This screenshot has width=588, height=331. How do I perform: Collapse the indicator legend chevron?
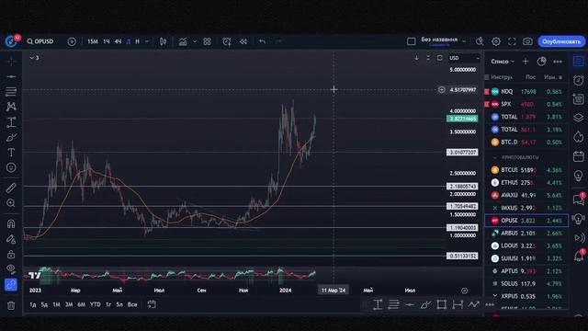click(x=32, y=58)
